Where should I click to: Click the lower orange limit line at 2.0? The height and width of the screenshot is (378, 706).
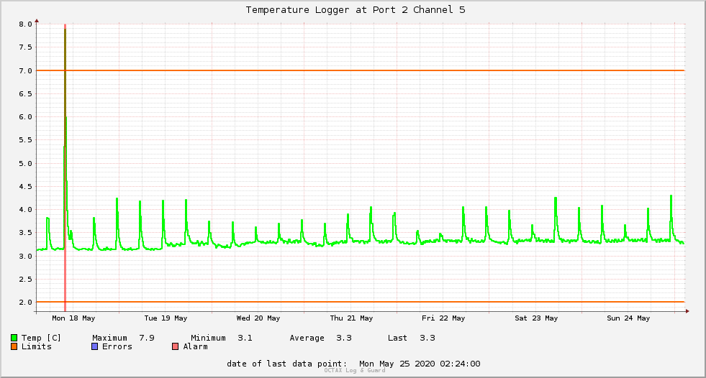361,302
